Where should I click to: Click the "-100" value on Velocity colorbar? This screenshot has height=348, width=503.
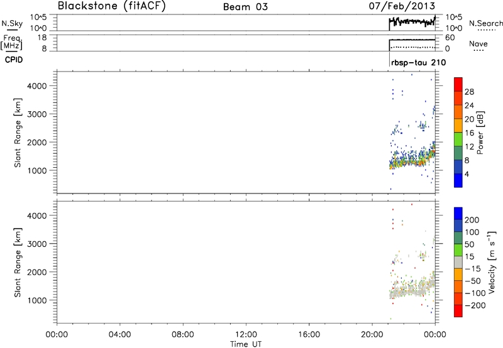475,293
